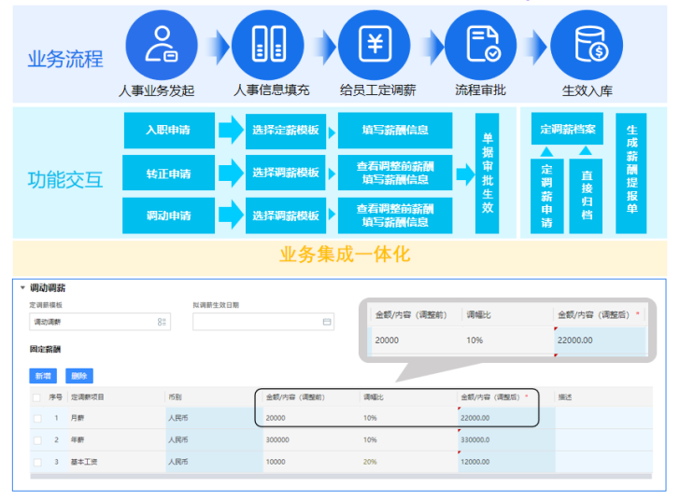The image size is (680, 500).
Task: Click the 生效入库 database coin icon
Action: pos(587,45)
